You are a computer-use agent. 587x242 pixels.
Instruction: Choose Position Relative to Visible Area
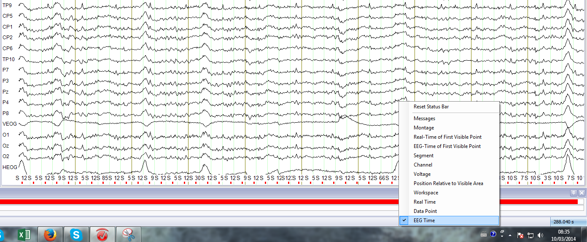point(449,183)
